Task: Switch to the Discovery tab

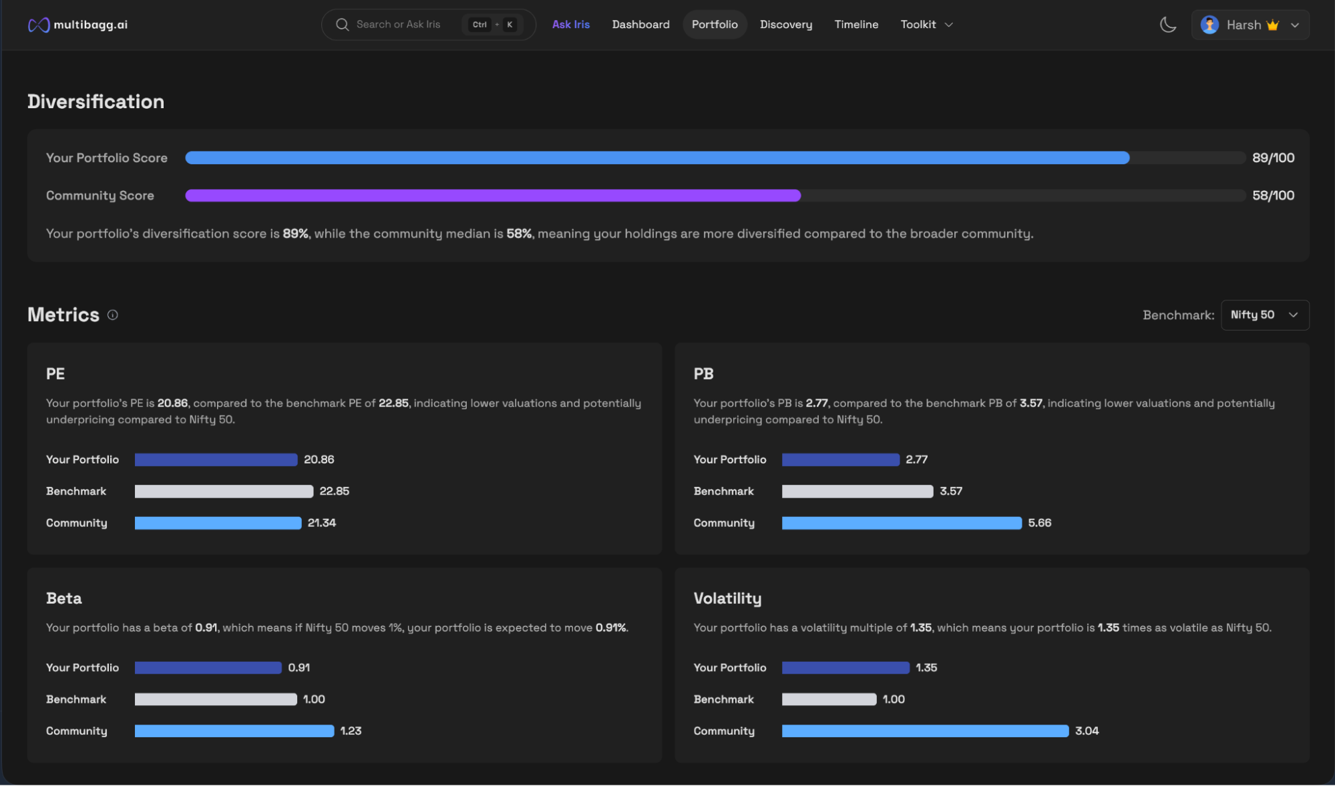Action: [x=785, y=25]
